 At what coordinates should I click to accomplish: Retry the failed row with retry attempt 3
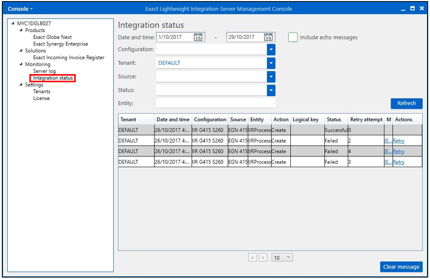tap(398, 162)
